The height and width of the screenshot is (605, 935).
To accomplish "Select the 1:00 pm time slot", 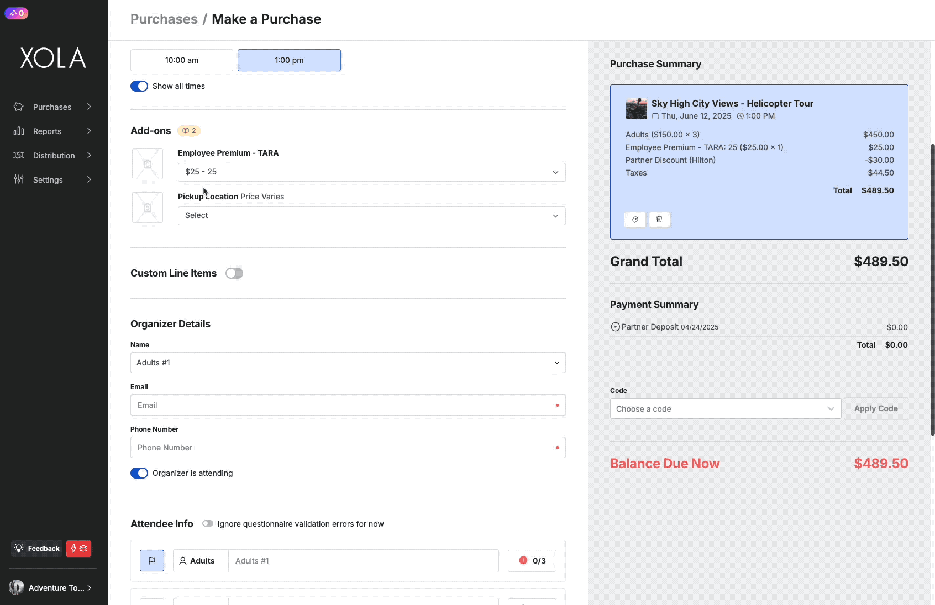I will (x=289, y=60).
